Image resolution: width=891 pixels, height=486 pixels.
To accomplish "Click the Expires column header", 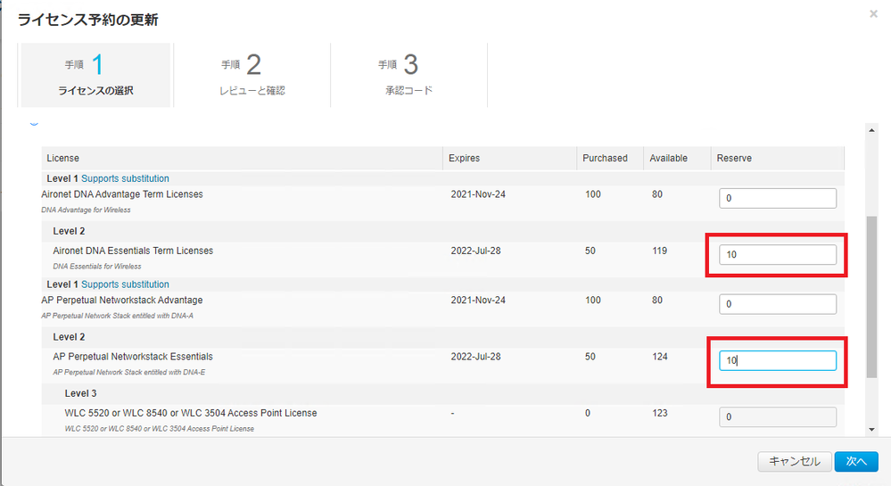I will (509, 158).
